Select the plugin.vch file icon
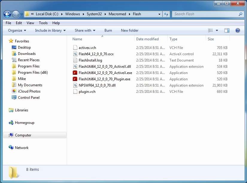Viewport: 247px width, 183px height. [75, 92]
